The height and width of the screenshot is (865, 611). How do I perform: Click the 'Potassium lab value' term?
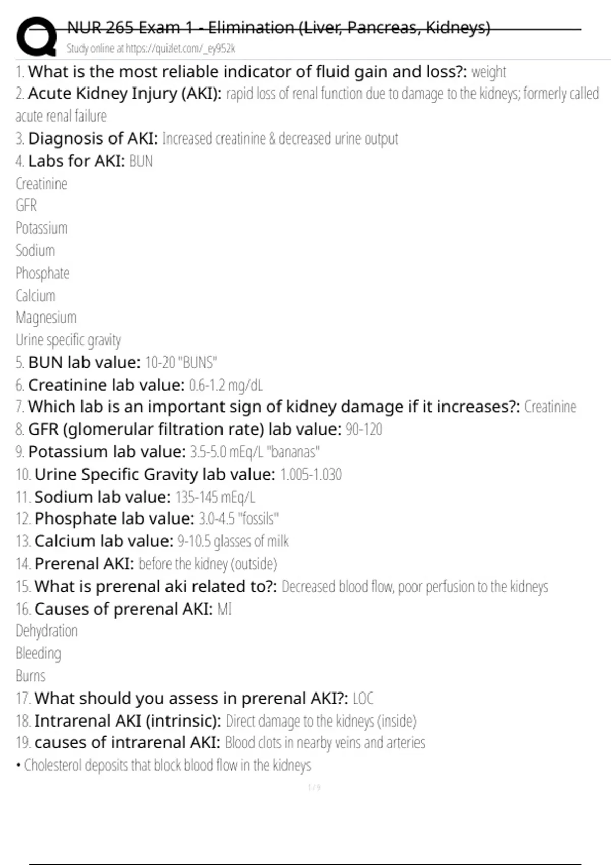tap(107, 452)
